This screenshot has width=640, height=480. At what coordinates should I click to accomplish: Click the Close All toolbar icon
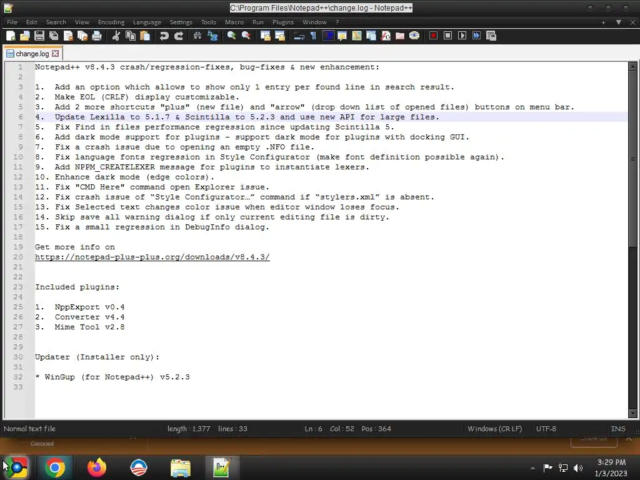pyautogui.click(x=82, y=36)
